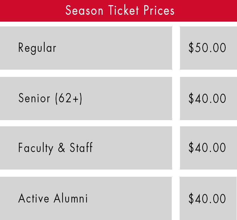Click the word Active
The width and height of the screenshot is (237, 220).
pos(34,198)
